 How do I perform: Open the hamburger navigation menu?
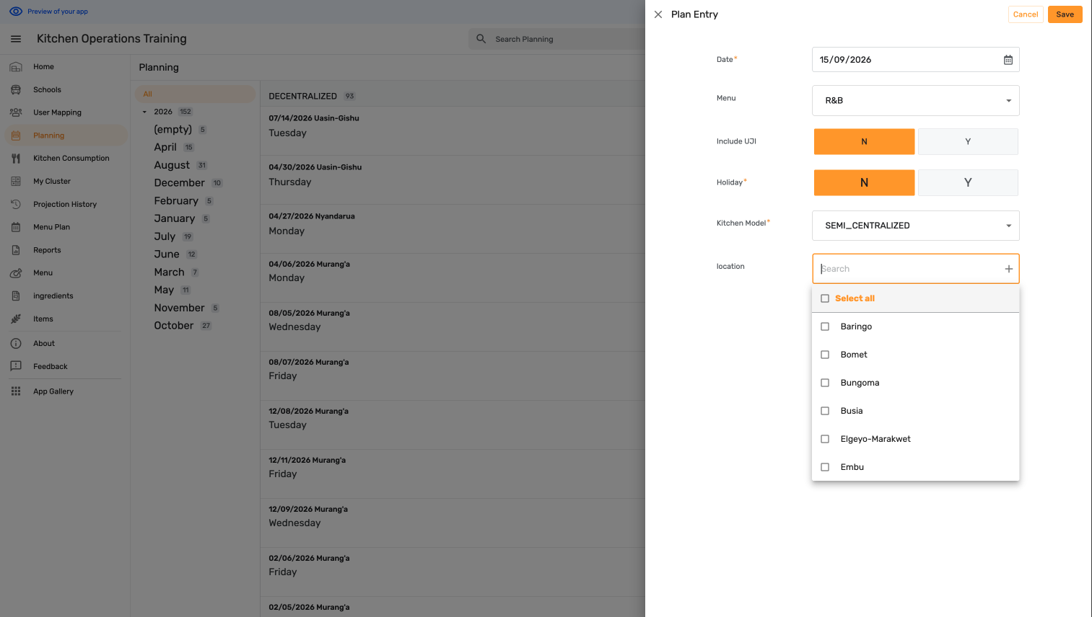click(x=16, y=39)
